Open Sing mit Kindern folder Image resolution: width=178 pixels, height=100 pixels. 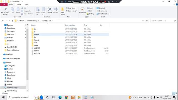13,50
